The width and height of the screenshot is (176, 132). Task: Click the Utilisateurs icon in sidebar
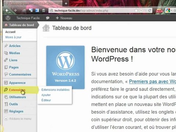pos(6,97)
